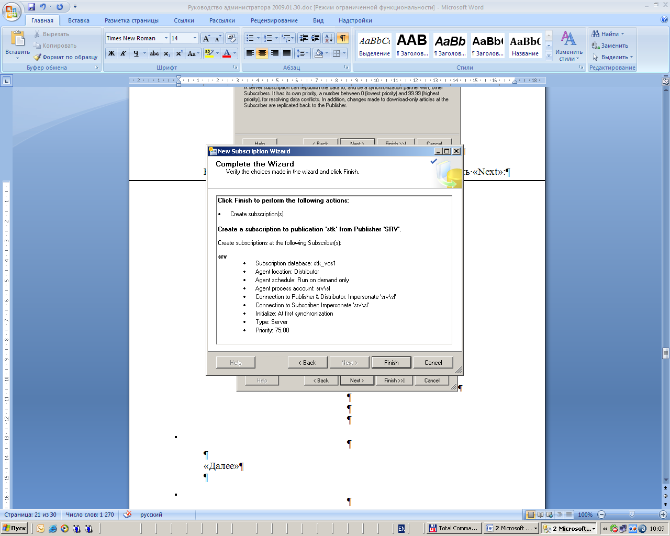The width and height of the screenshot is (670, 536).
Task: Copy selection with Копировать
Action: point(55,46)
